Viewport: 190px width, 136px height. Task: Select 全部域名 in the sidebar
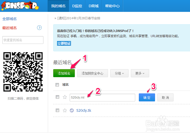[10, 19]
